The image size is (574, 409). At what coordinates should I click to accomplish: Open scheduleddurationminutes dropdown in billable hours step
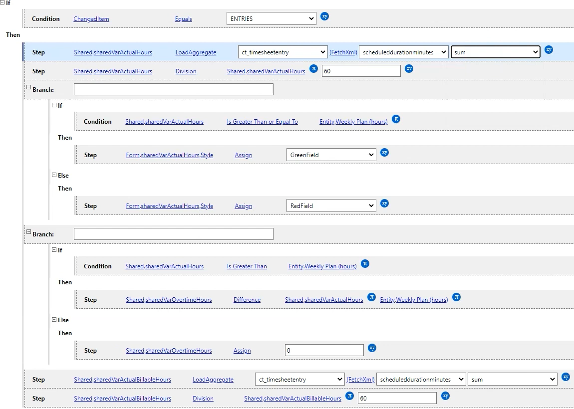421,380
